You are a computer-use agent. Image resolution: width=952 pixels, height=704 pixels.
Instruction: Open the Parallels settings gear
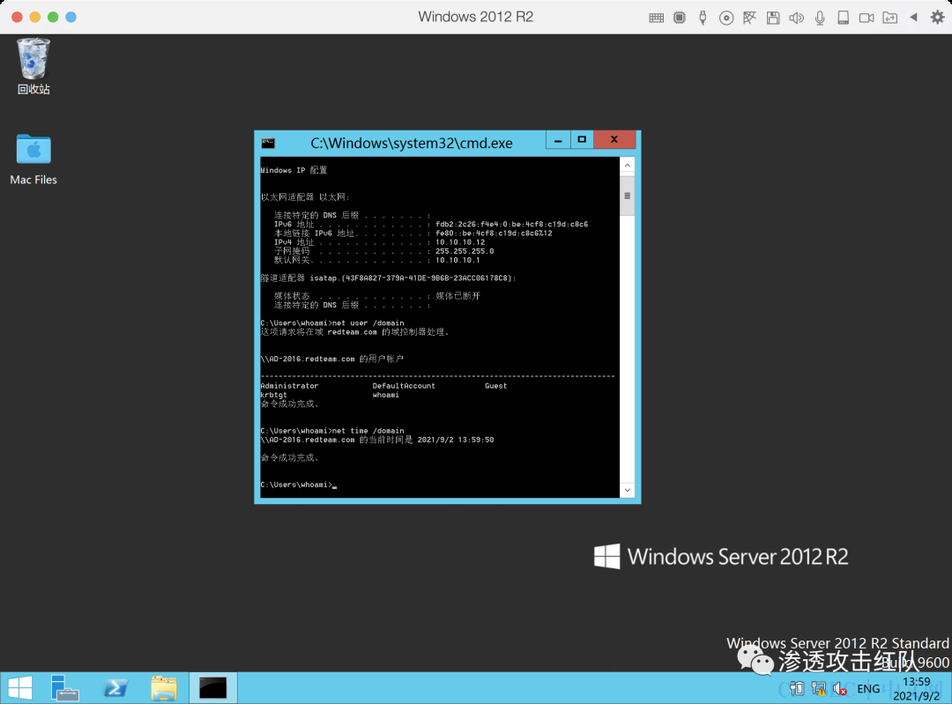[937, 17]
